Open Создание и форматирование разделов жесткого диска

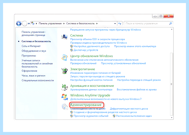click(x=105, y=112)
